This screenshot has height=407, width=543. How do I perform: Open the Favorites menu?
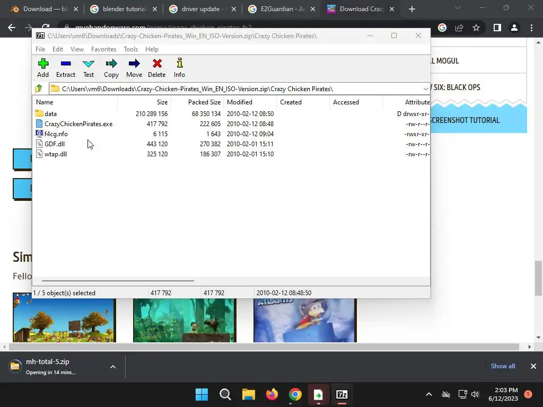(x=103, y=49)
